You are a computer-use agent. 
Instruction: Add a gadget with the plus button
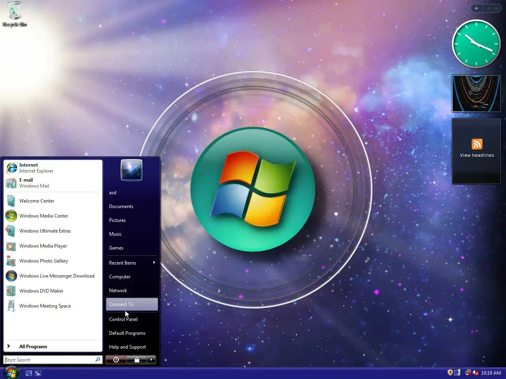click(x=476, y=8)
